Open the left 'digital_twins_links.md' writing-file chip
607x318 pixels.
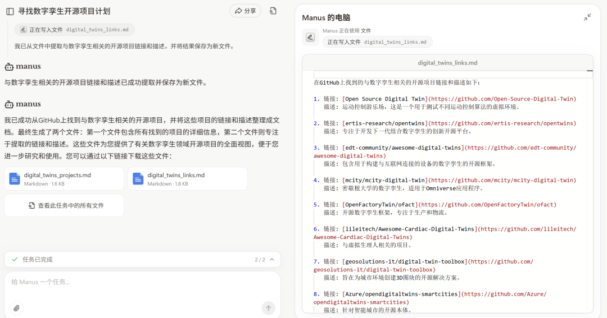coord(75,30)
